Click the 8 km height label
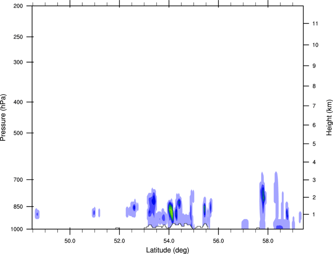333x254 pixels. point(314,86)
